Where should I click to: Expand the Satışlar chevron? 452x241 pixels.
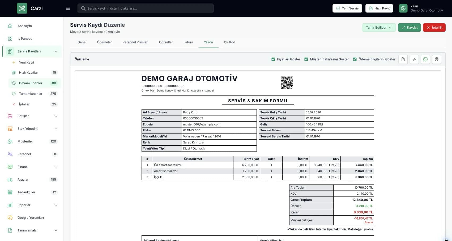point(56,116)
